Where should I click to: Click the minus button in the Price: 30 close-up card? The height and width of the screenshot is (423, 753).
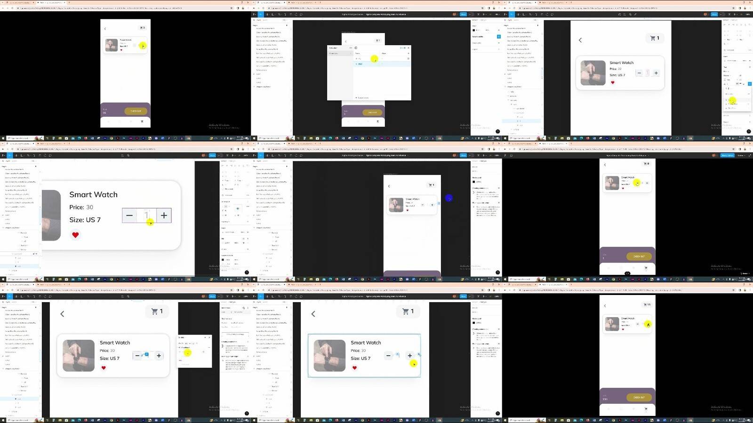coord(129,215)
